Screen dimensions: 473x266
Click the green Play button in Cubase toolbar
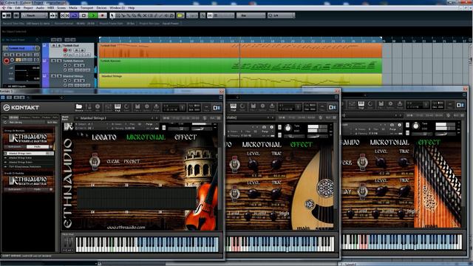point(93,16)
